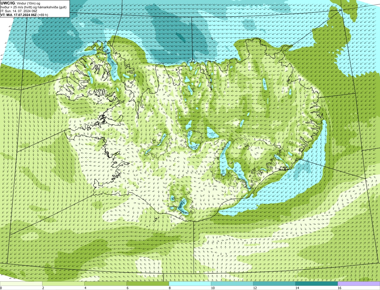Image resolution: width=380 pixels, height=290 pixels.
Task: Click the 'VT: Mið. 17.07.2024 06Z (+69 h)' line
Action: tap(24, 15)
